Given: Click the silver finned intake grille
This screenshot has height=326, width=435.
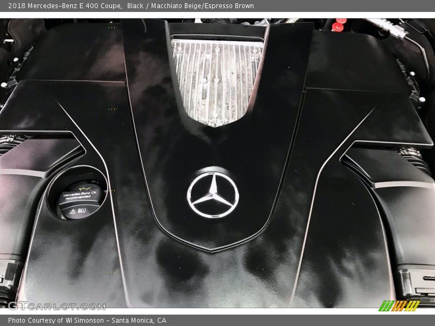Looking at the screenshot, I should point(216,83).
